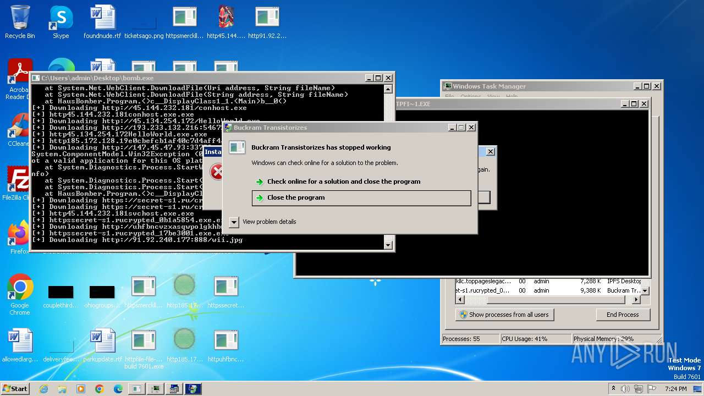704x396 pixels.
Task: Click Task Manager horizontal scrollbar left arrow
Action: (460, 300)
